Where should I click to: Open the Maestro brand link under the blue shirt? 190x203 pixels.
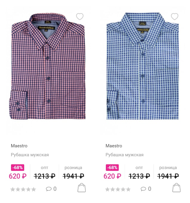point(114,146)
